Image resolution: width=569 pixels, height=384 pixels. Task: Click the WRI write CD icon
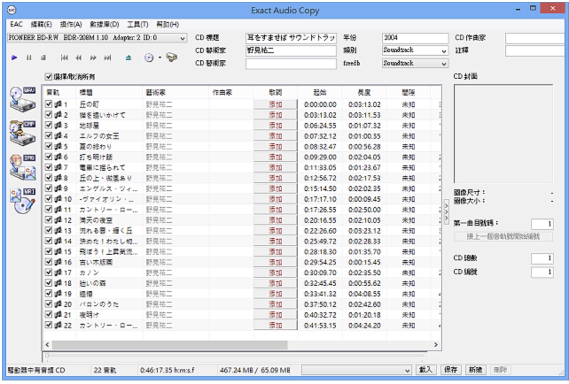[x=23, y=201]
